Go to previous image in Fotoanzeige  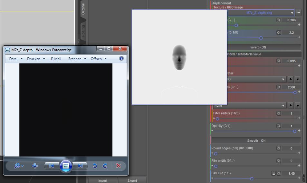click(x=52, y=166)
